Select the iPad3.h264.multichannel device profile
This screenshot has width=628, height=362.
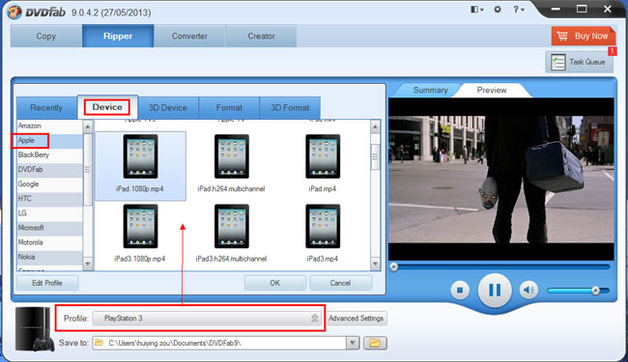coord(231,234)
